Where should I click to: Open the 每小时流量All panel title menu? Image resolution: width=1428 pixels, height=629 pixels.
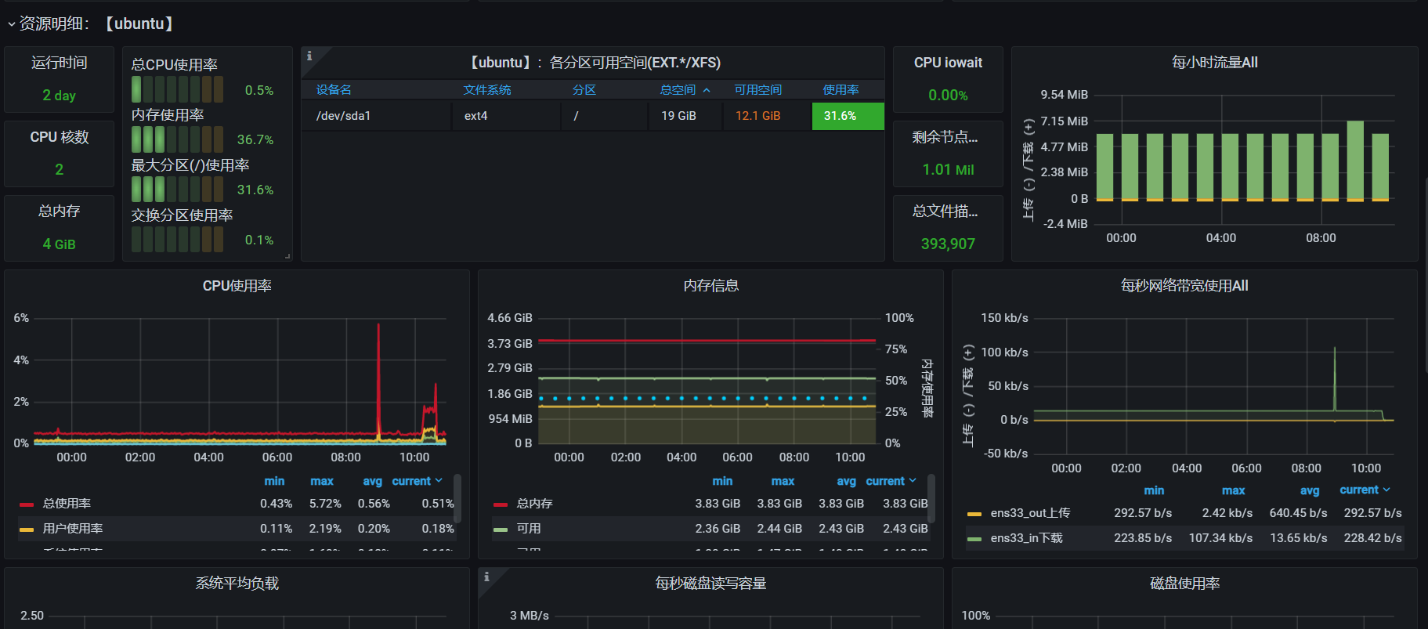click(1215, 63)
